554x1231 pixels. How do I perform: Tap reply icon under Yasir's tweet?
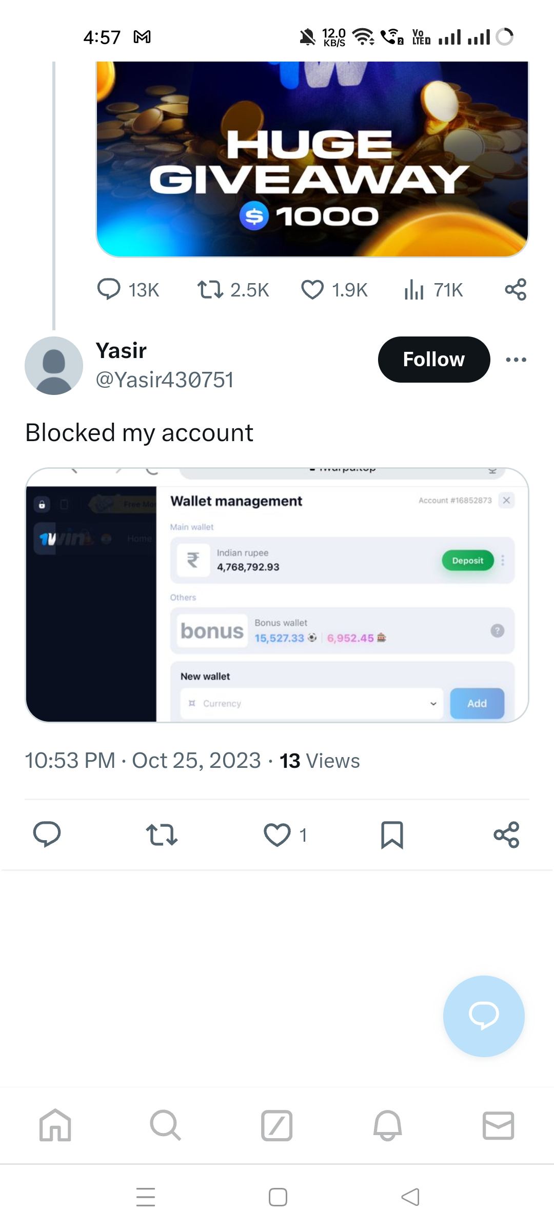[x=47, y=834]
